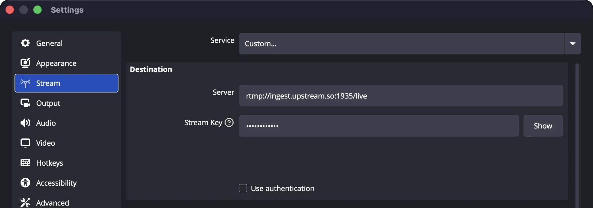Click the settings panel vertical scrollbar

577,135
